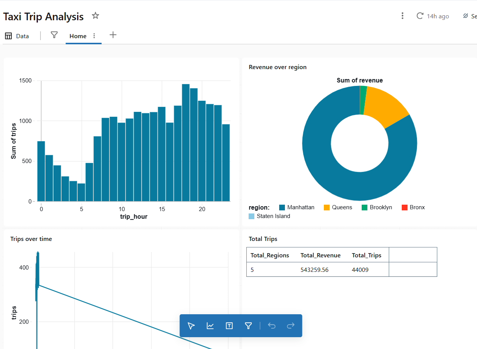The image size is (477, 349).
Task: Toggle Manhattan in the region legend
Action: (x=301, y=207)
